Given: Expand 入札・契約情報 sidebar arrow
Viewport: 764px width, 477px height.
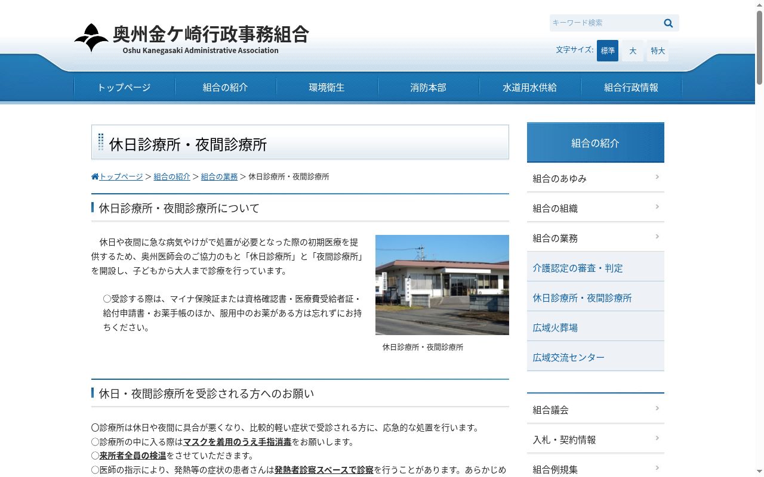Looking at the screenshot, I should tap(657, 438).
